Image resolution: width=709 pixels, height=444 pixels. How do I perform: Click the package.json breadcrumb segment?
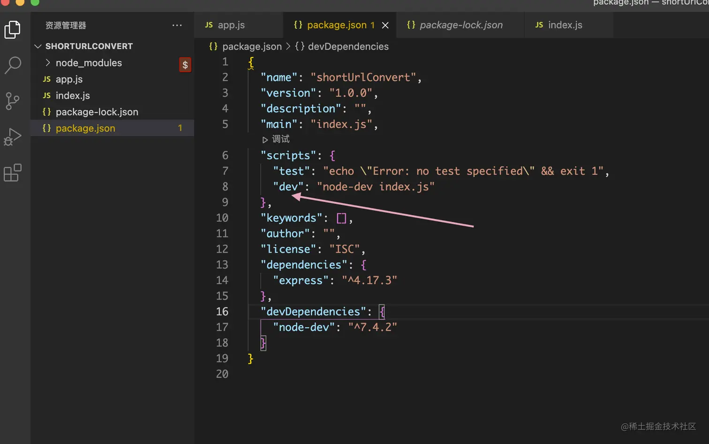246,46
